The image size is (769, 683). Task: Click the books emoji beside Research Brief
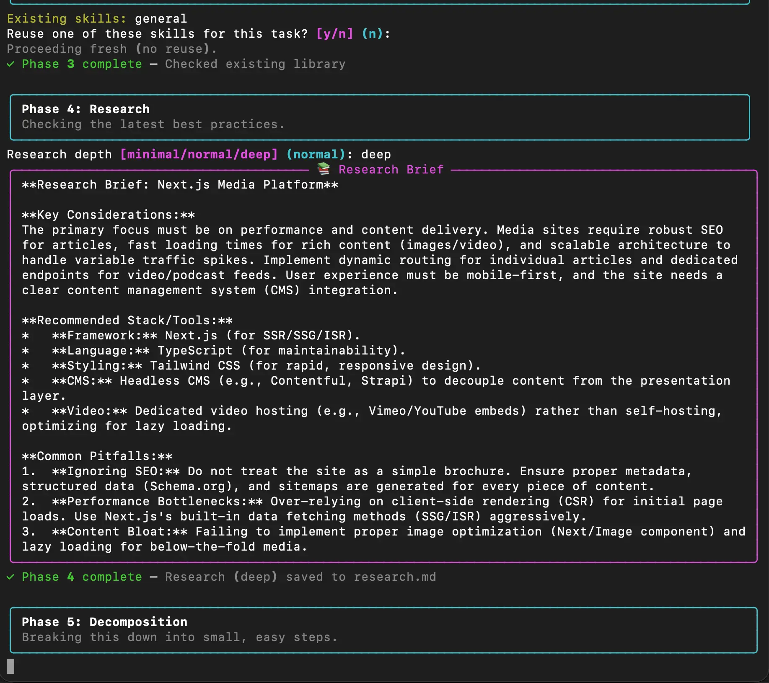pyautogui.click(x=324, y=169)
